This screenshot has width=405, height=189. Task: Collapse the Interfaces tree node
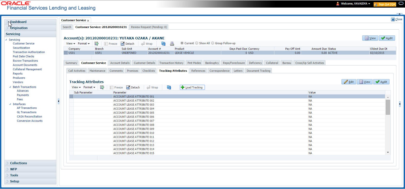[x=10, y=104]
